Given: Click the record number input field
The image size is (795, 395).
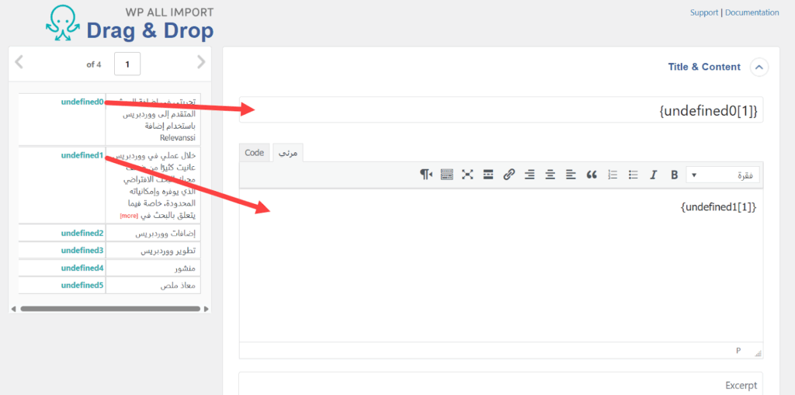Looking at the screenshot, I should [x=127, y=64].
